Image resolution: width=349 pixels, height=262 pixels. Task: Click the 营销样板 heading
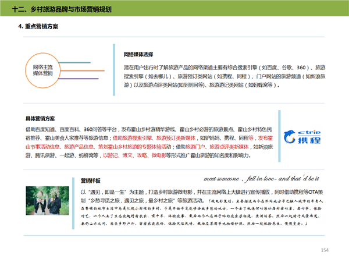coord(90,180)
